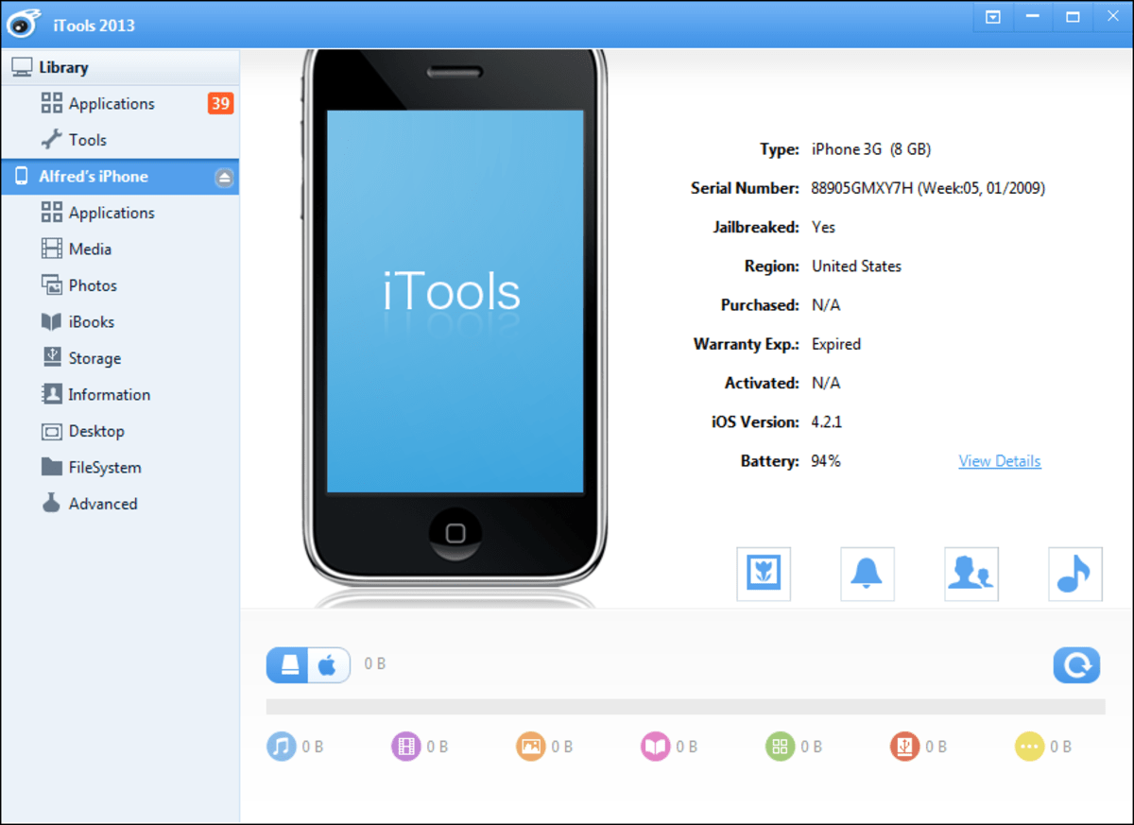Click the green apps storage category icon
Viewport: 1134px width, 825px height.
(781, 747)
